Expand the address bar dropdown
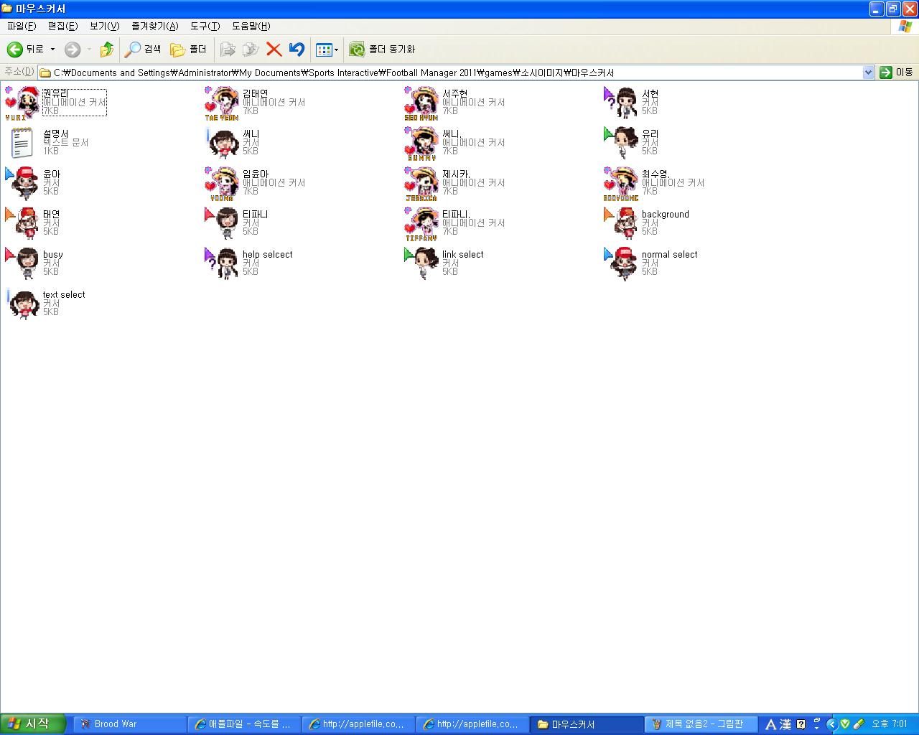The image size is (919, 735). pyautogui.click(x=868, y=72)
